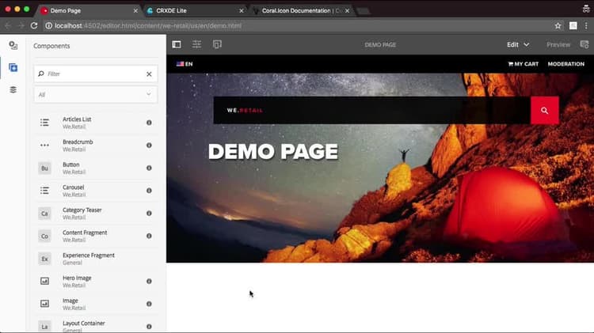Select the Articles List list icon

click(44, 123)
